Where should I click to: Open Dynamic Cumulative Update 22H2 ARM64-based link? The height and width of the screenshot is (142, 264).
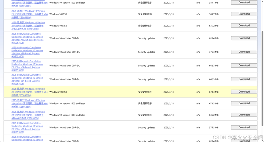[x=27, y=38]
